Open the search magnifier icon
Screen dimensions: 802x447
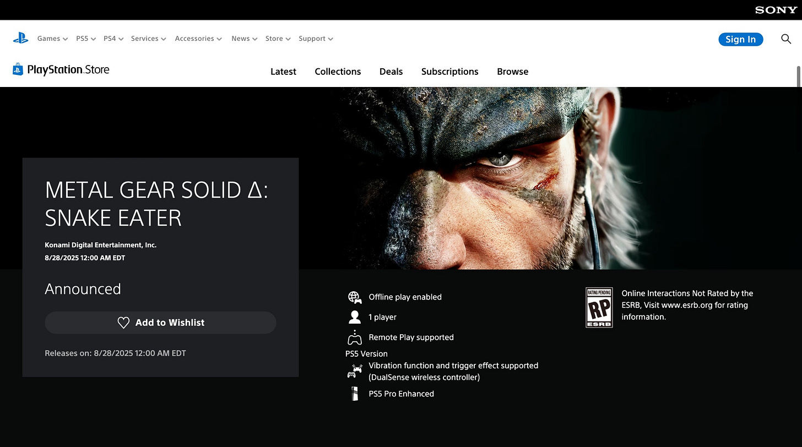click(786, 39)
